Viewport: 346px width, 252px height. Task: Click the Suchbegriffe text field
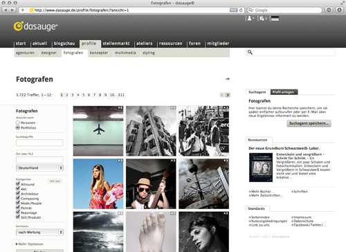(39, 143)
